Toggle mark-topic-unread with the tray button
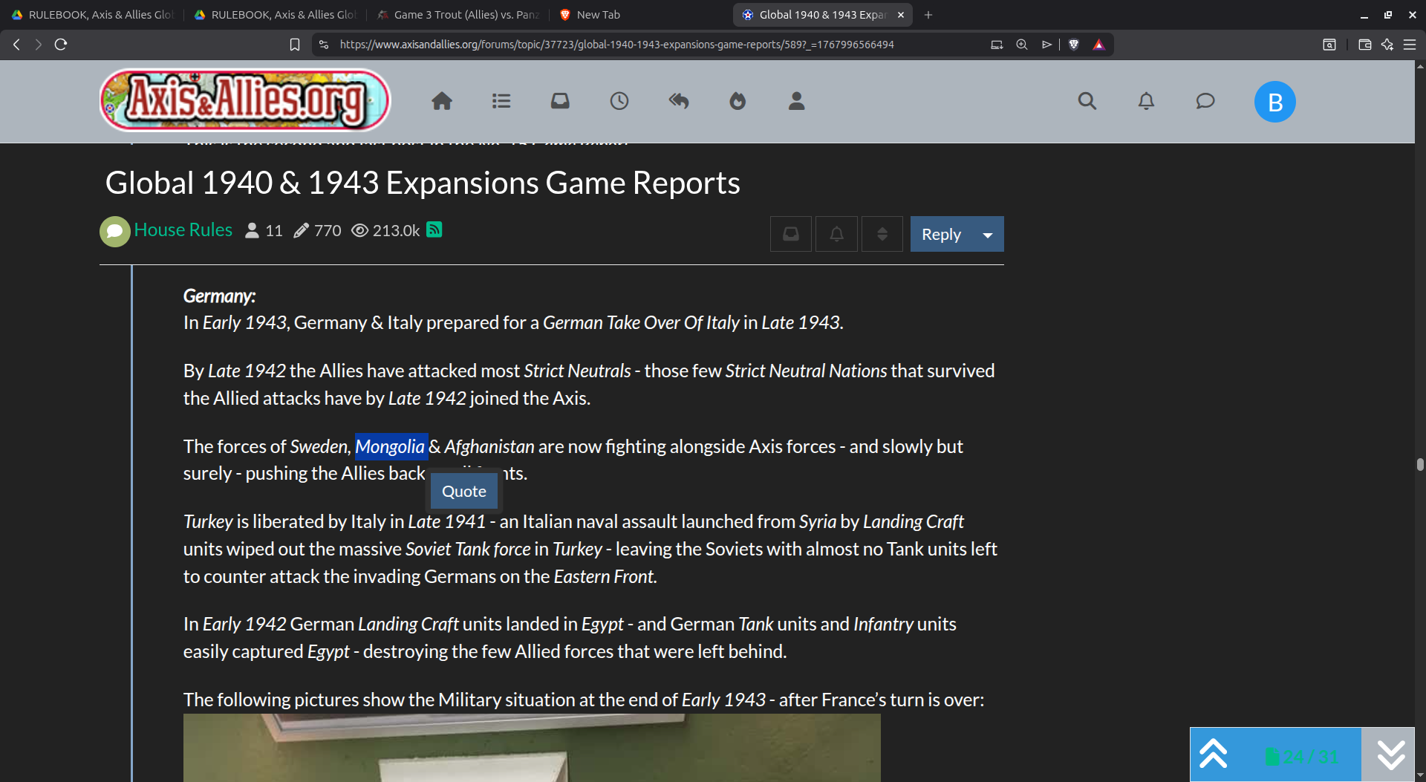The height and width of the screenshot is (782, 1426). point(790,233)
